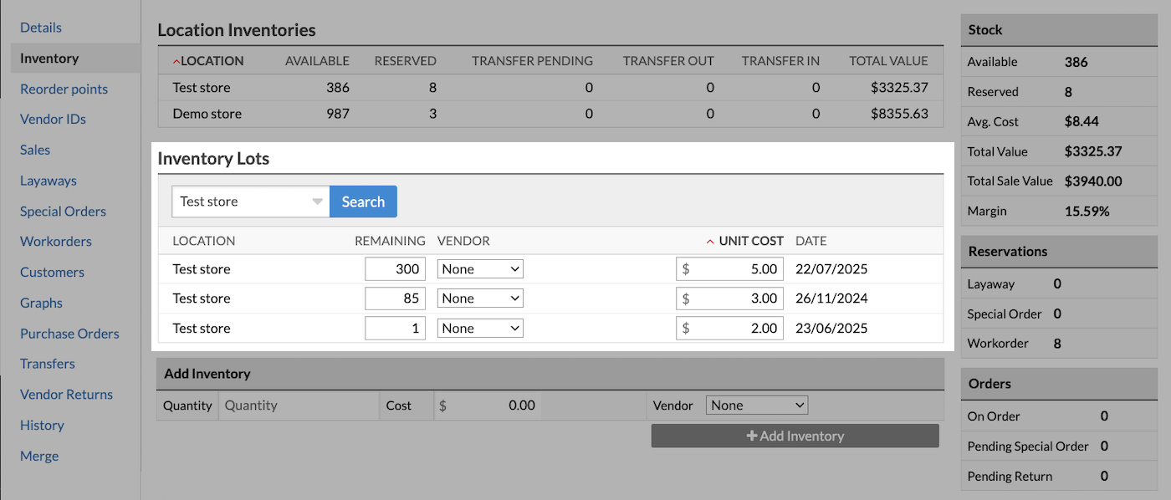Sort lots by Date column header
The width and height of the screenshot is (1171, 500).
pyautogui.click(x=810, y=241)
